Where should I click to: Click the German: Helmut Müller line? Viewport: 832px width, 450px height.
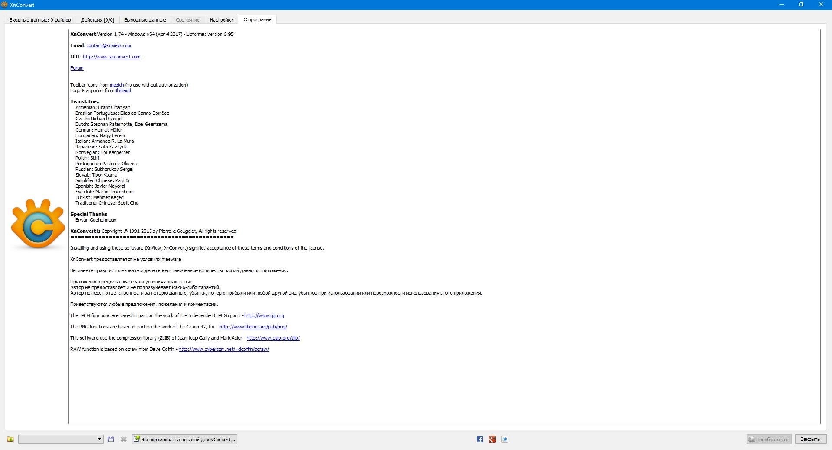[99, 130]
